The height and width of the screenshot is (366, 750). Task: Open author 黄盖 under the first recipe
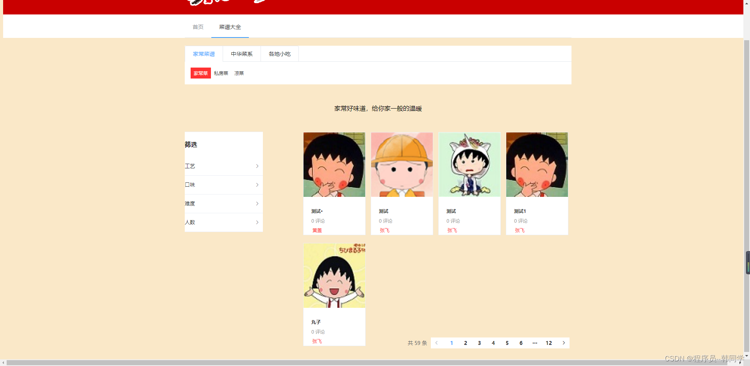pyautogui.click(x=317, y=230)
